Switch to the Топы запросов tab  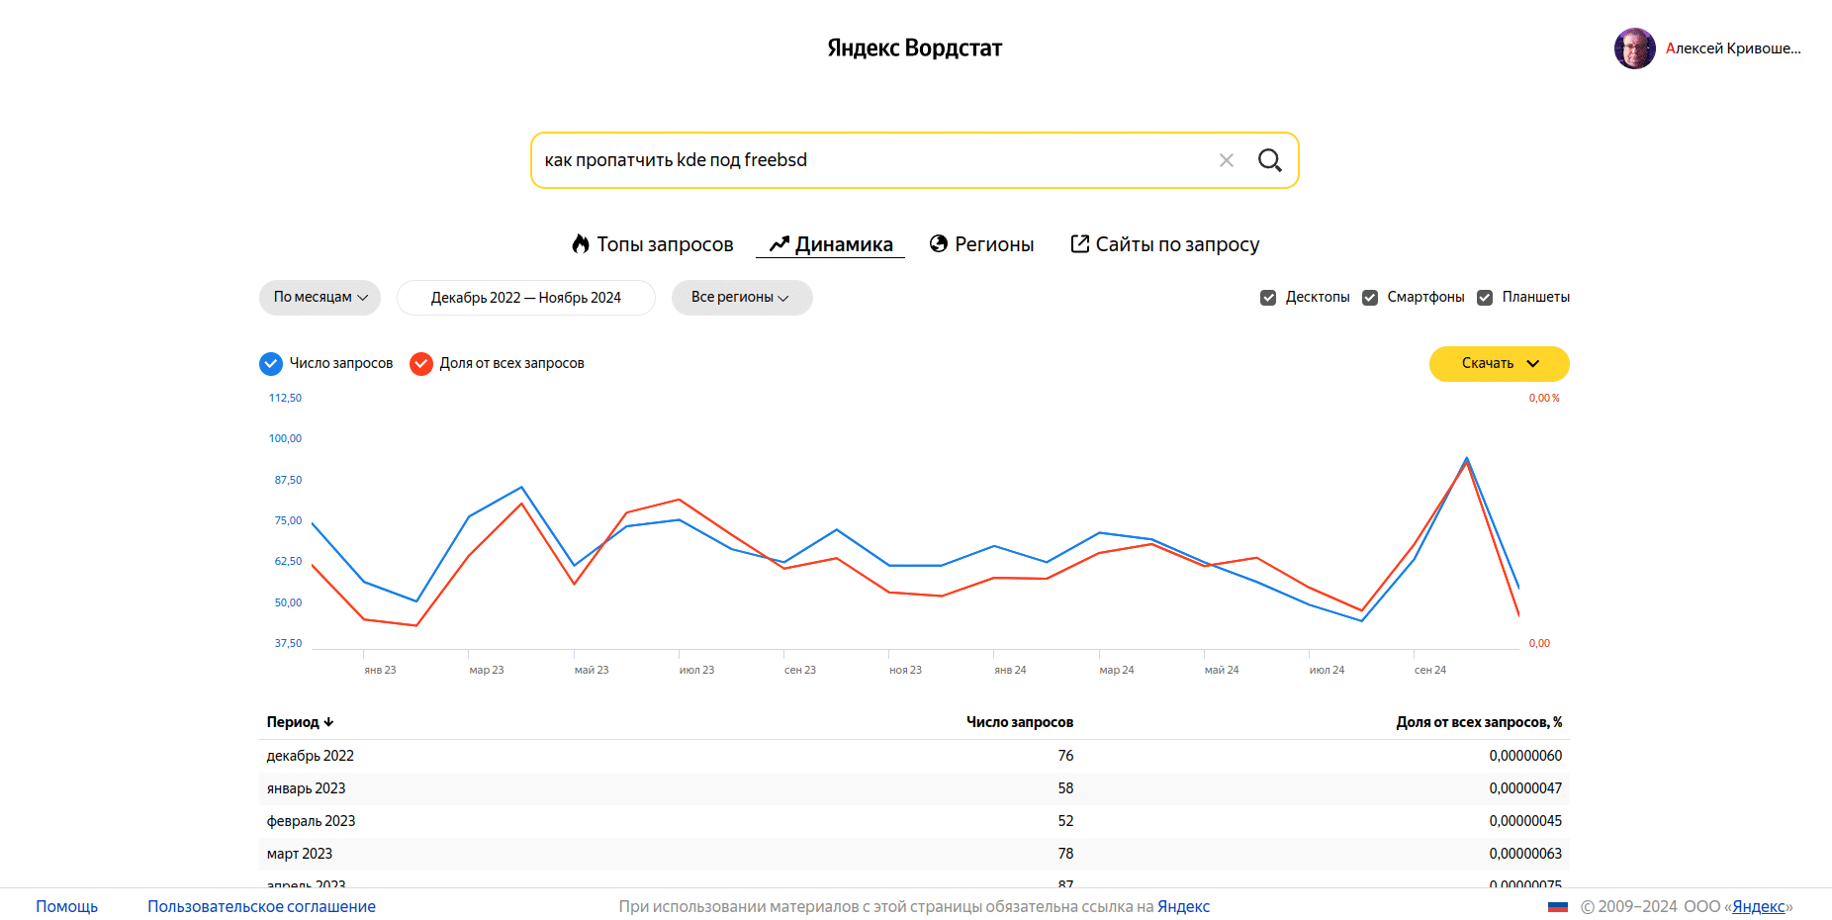pos(653,244)
